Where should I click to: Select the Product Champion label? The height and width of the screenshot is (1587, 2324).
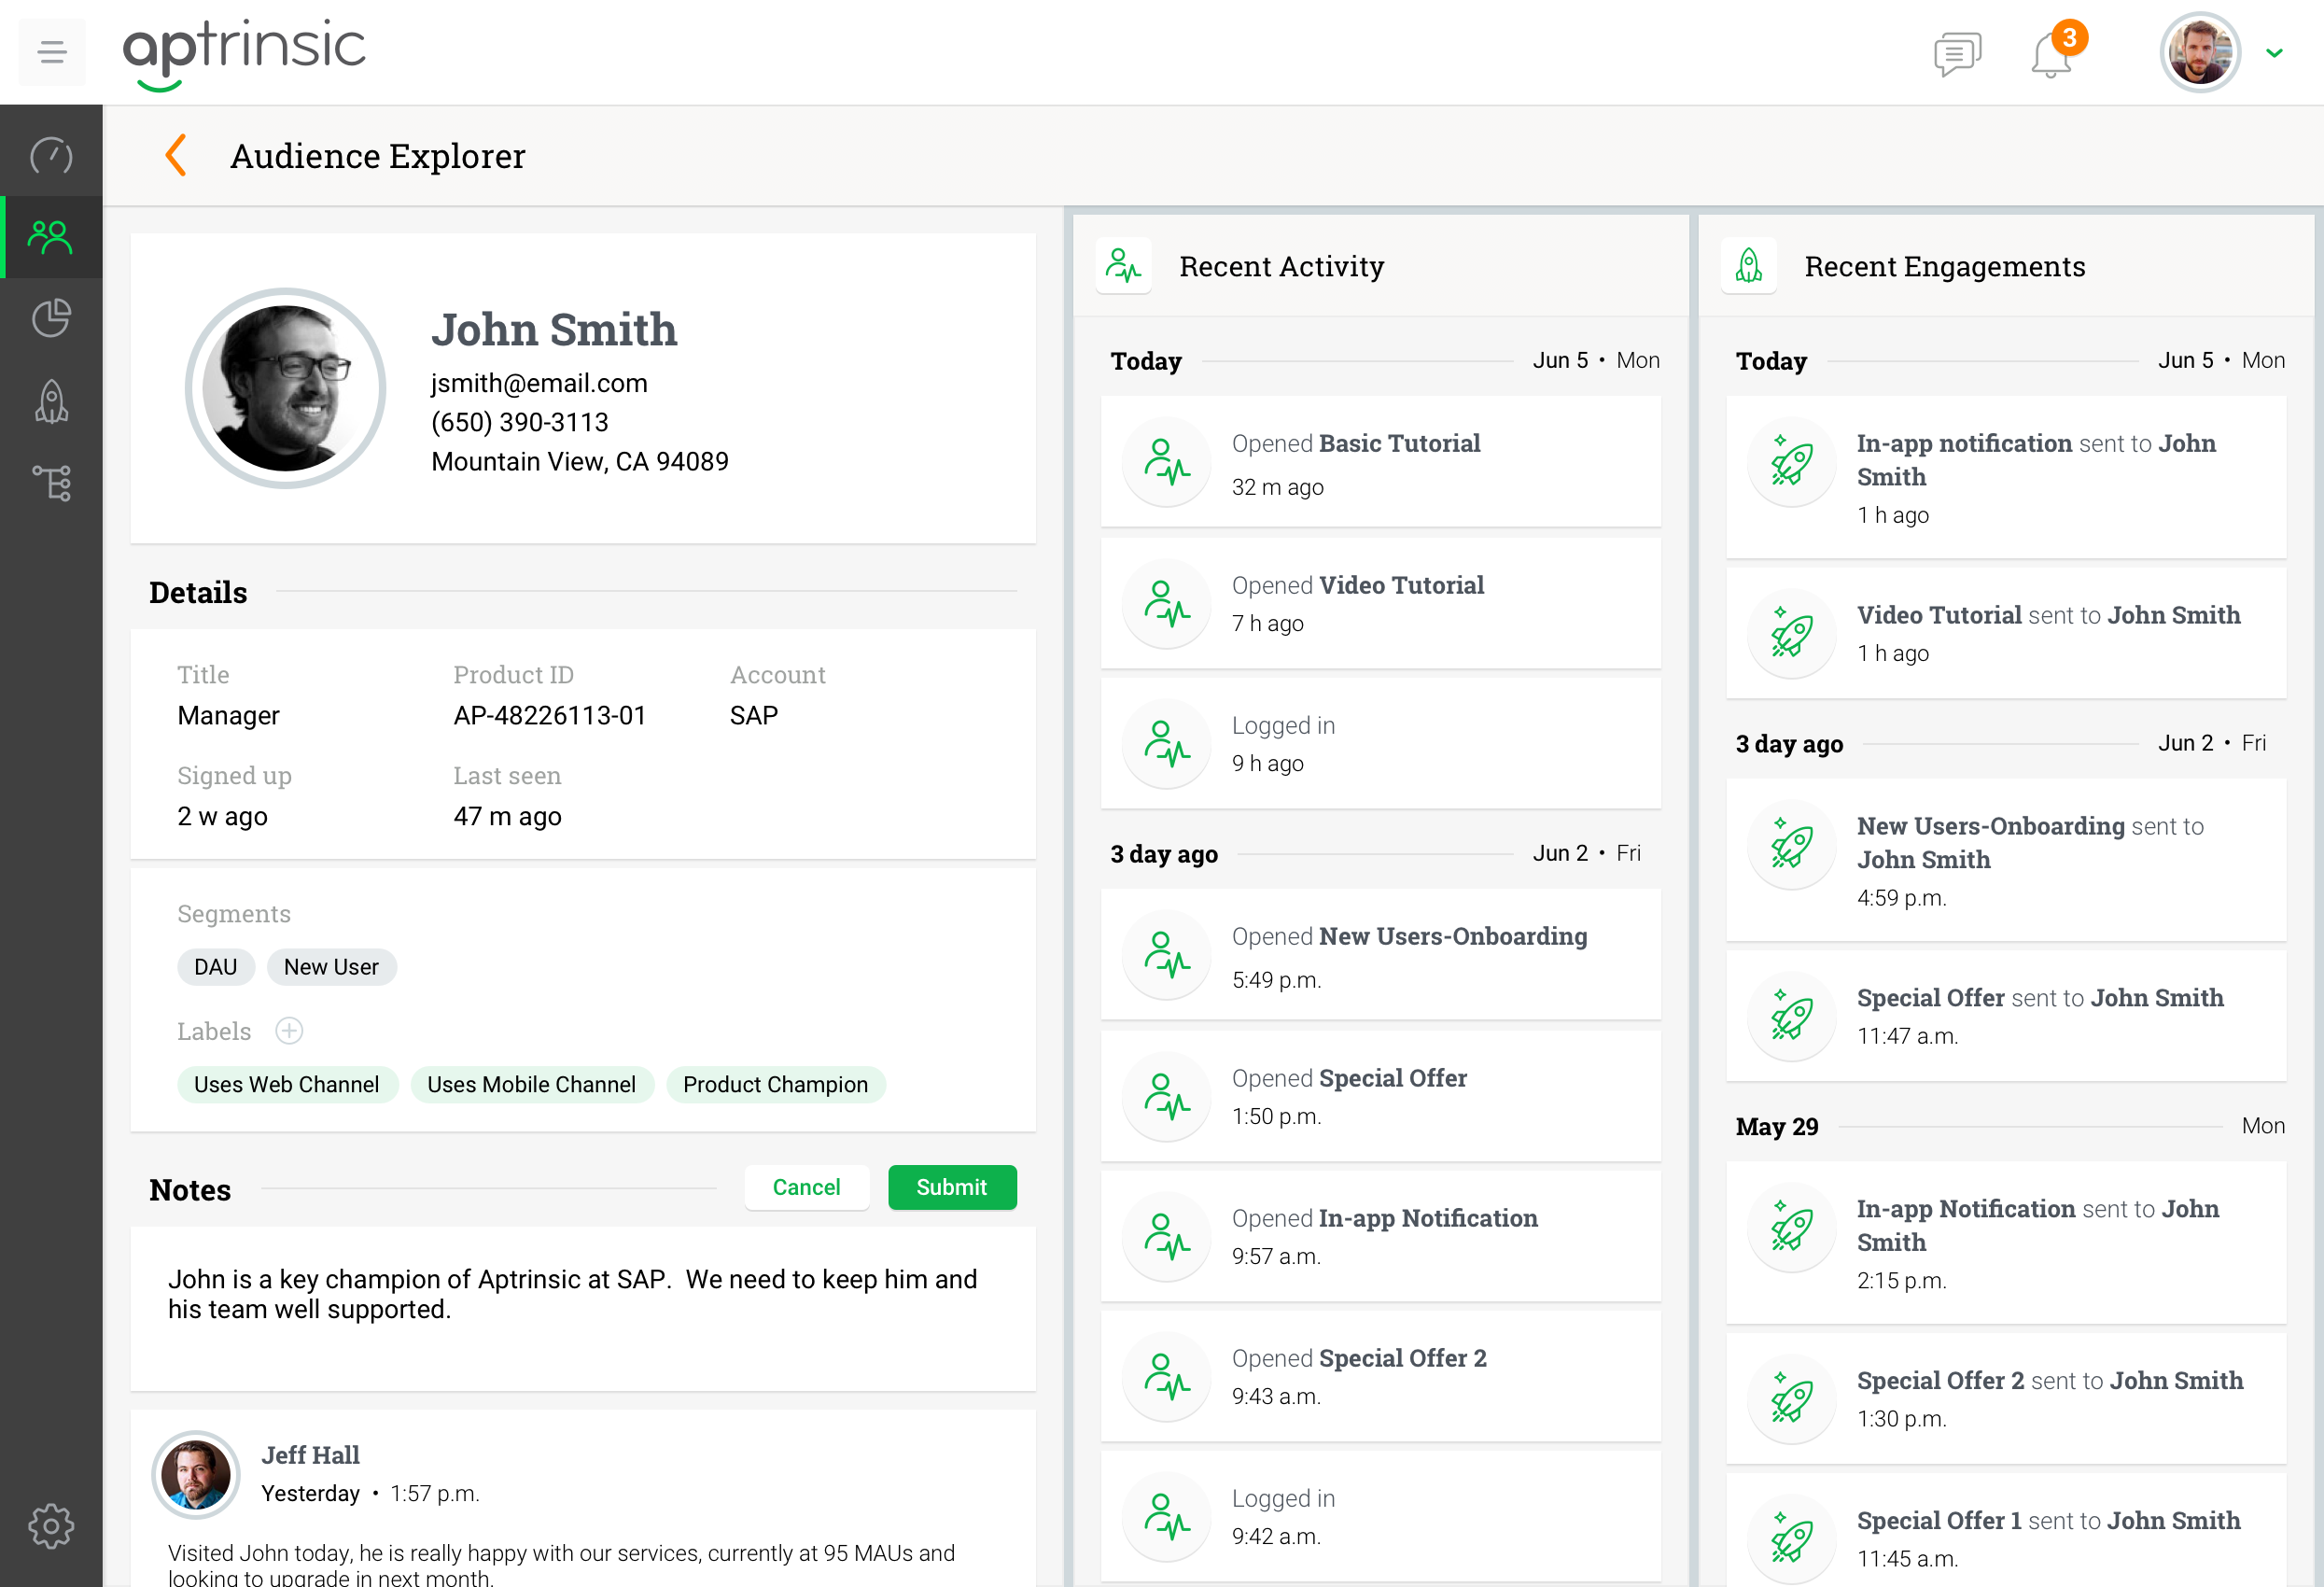pyautogui.click(x=775, y=1085)
